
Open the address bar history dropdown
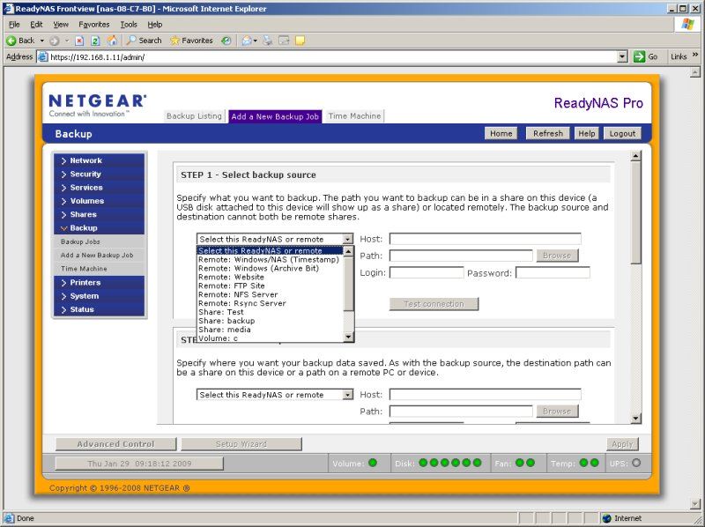(623, 56)
